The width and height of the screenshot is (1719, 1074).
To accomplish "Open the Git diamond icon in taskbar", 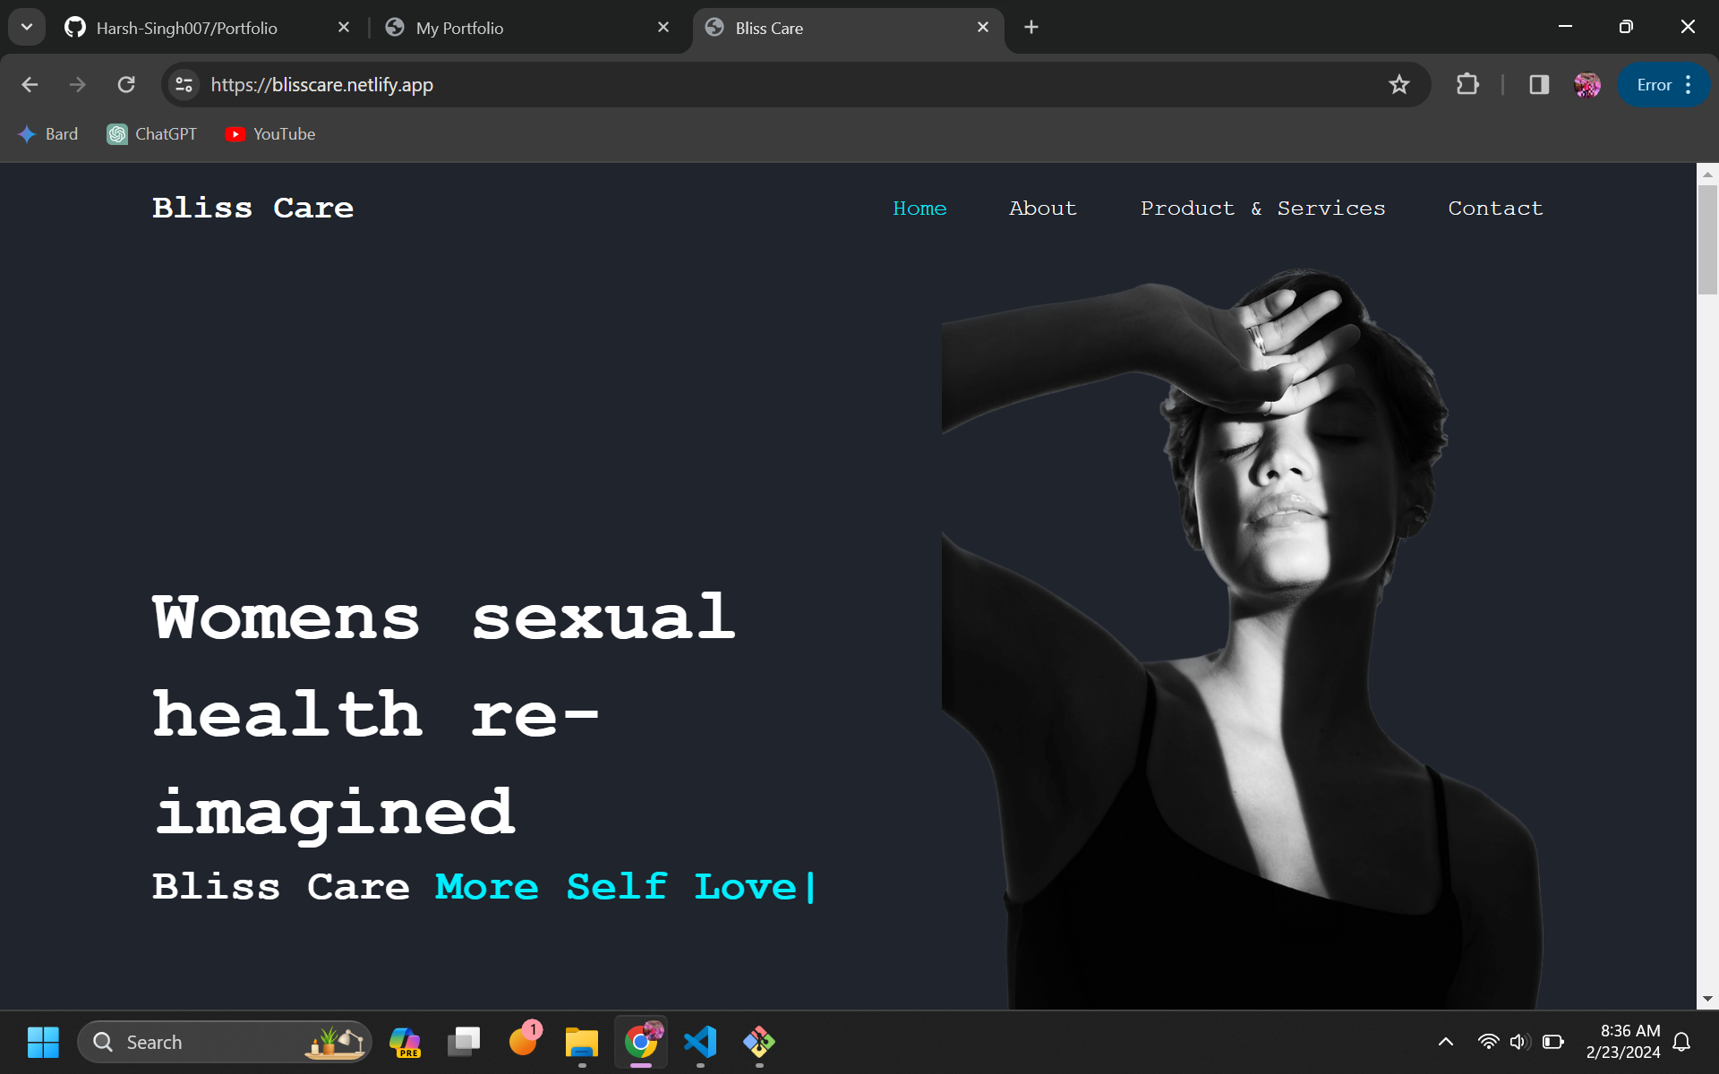I will point(759,1042).
